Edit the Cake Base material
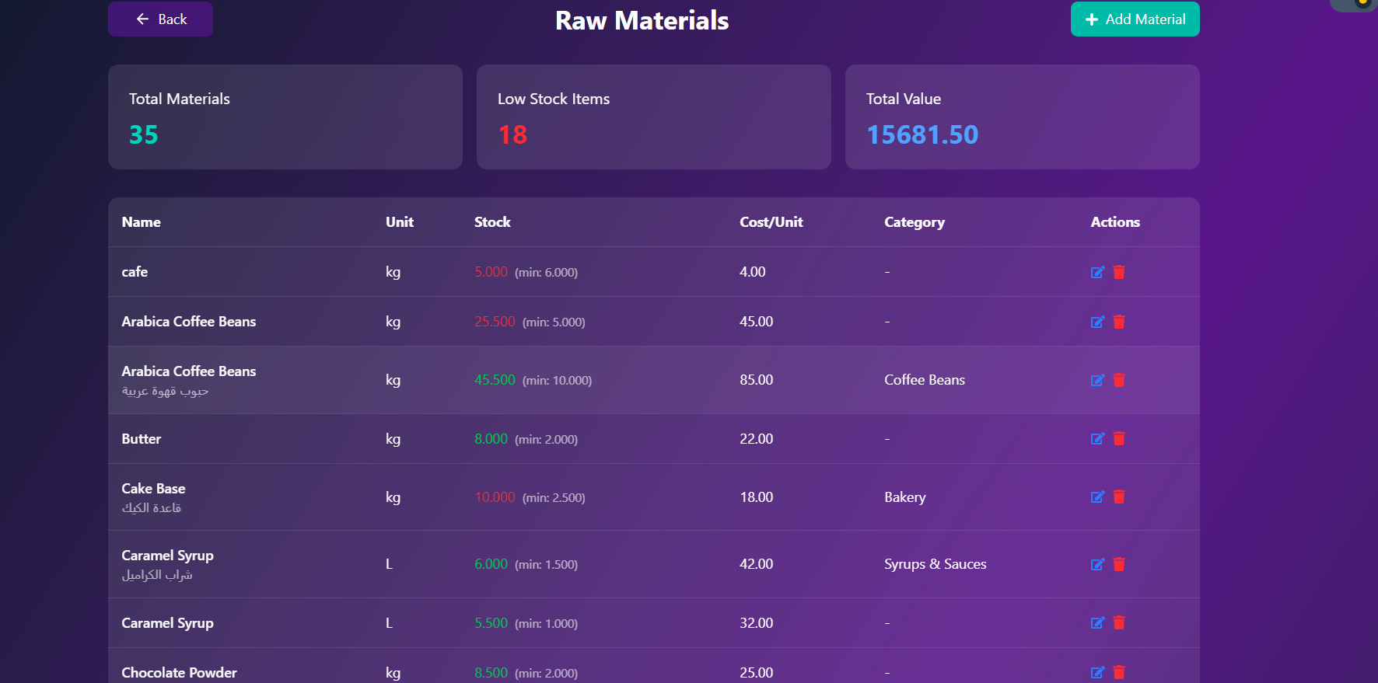This screenshot has height=683, width=1378. (x=1097, y=497)
